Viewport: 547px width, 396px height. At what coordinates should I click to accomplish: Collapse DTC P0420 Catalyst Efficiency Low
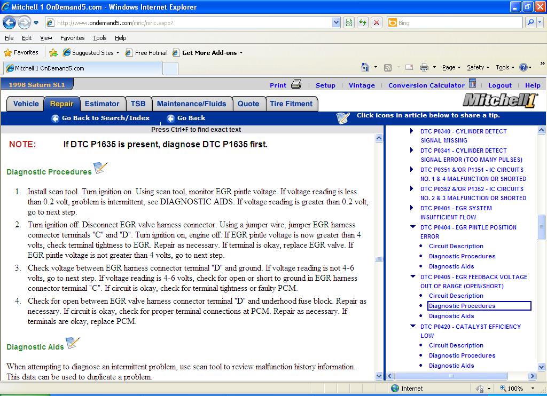point(413,326)
